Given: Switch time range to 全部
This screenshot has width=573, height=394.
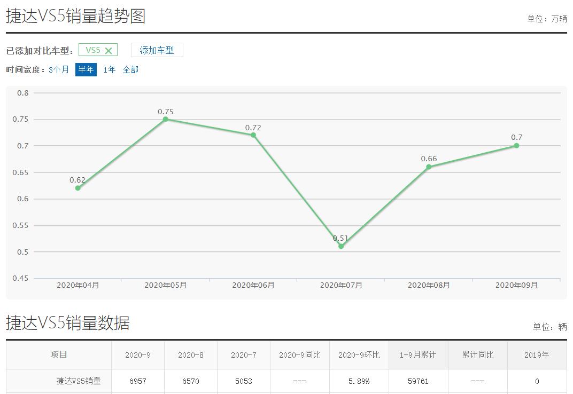Looking at the screenshot, I should point(130,69).
